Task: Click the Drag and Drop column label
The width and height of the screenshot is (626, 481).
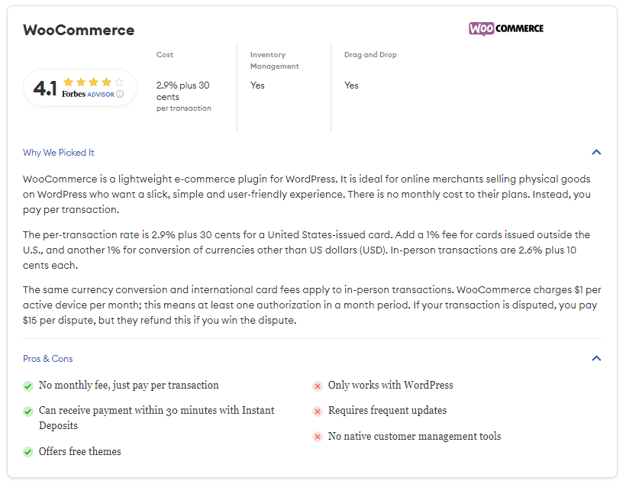Action: (x=370, y=55)
